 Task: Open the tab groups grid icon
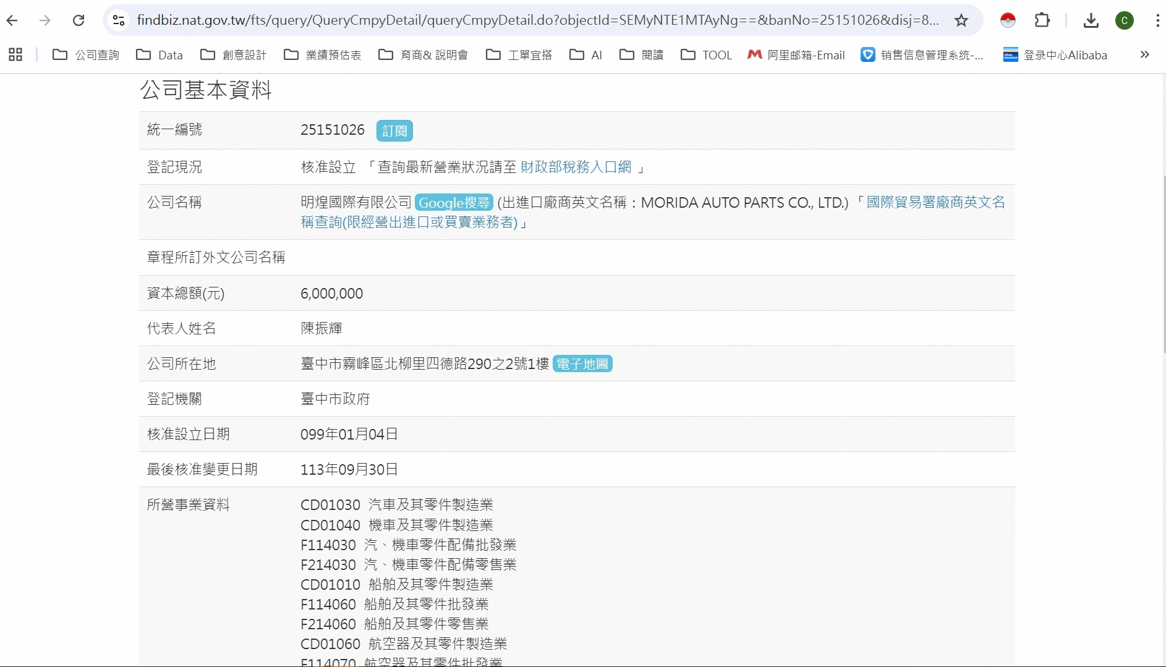point(15,55)
